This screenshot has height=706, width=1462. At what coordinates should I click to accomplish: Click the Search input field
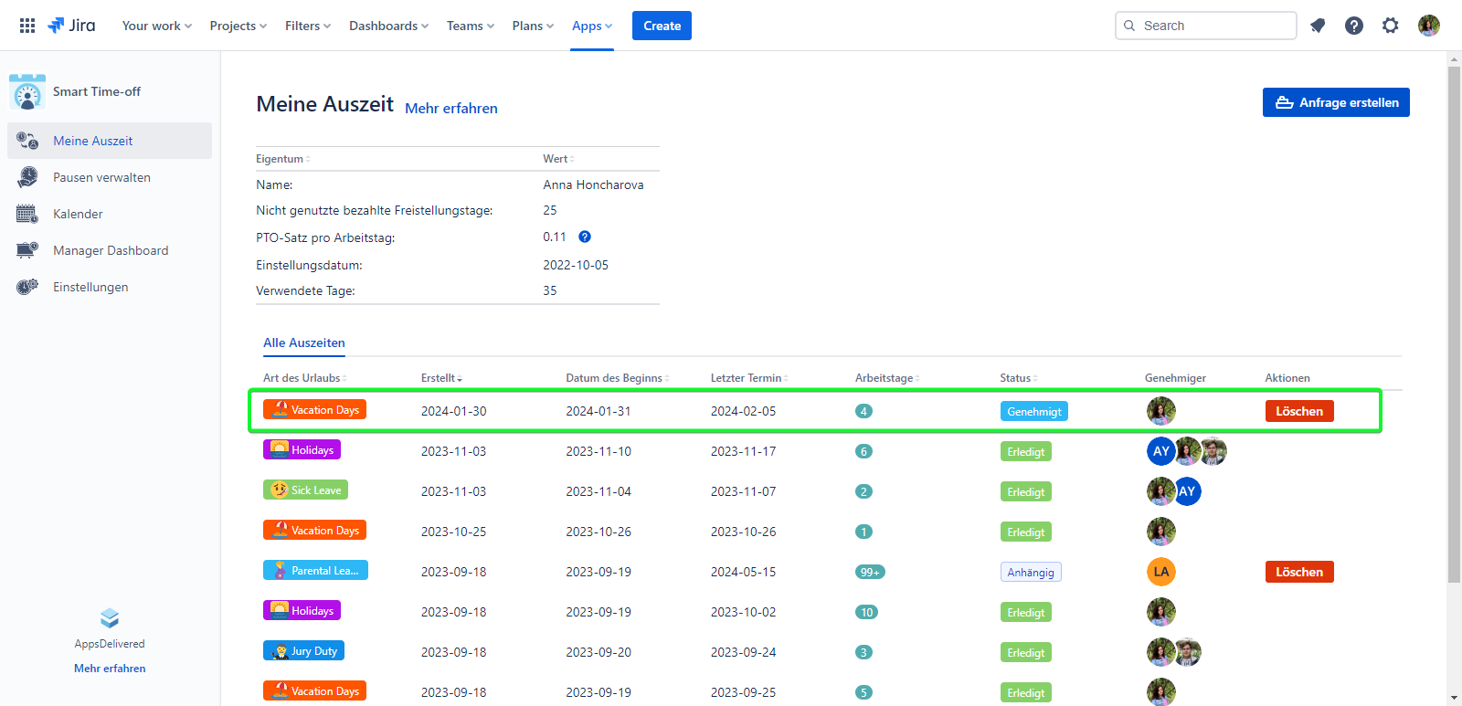coord(1206,26)
